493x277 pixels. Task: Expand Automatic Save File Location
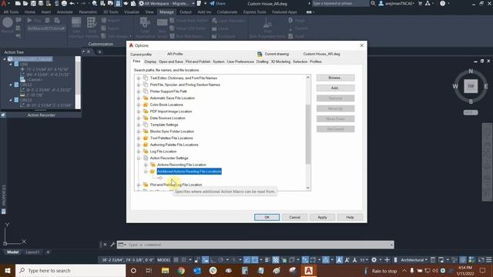pyautogui.click(x=139, y=98)
